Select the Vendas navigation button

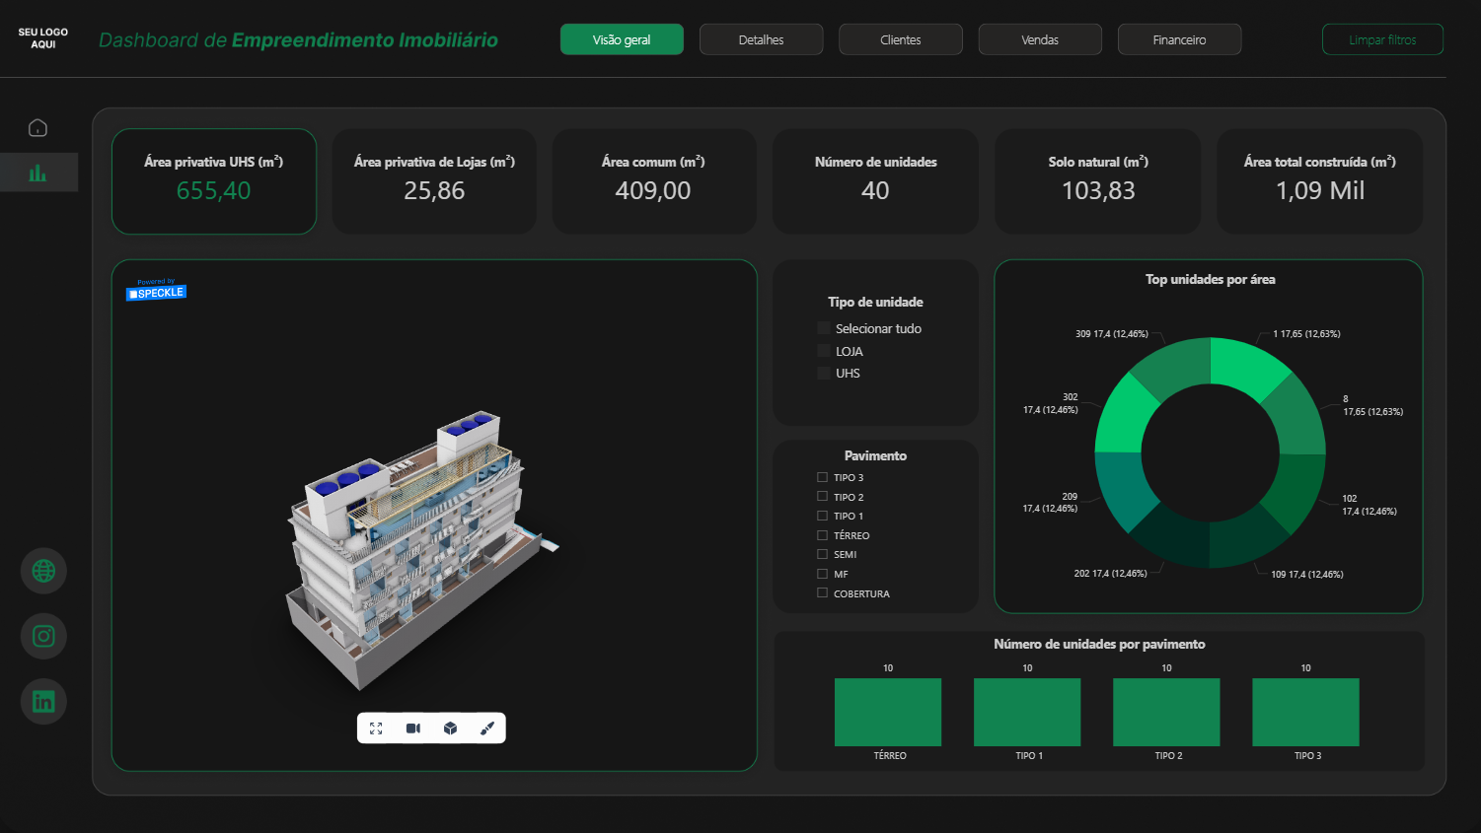[1040, 38]
